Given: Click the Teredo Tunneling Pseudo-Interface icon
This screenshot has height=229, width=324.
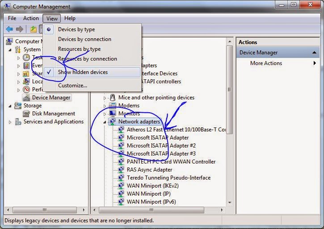Looking at the screenshot, I should coord(121,178).
